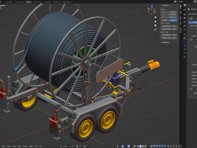This screenshot has height=148, width=197.
Task: Open the pivot point dropdown
Action: pos(73,146)
